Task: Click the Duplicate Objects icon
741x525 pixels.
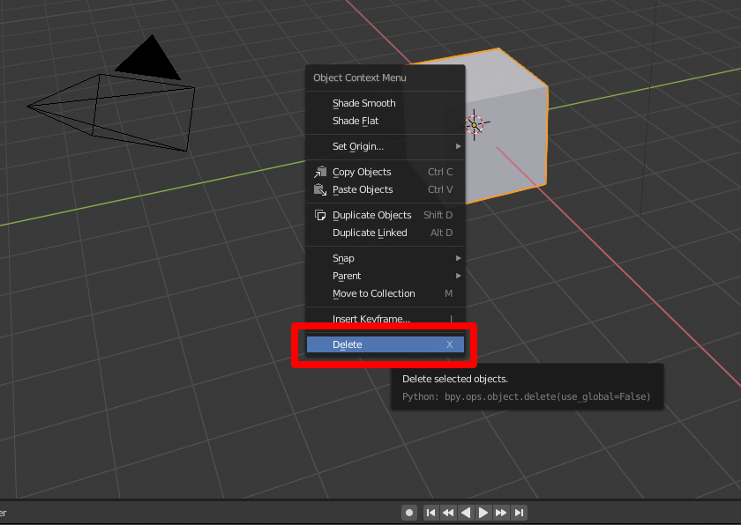Action: coord(321,214)
